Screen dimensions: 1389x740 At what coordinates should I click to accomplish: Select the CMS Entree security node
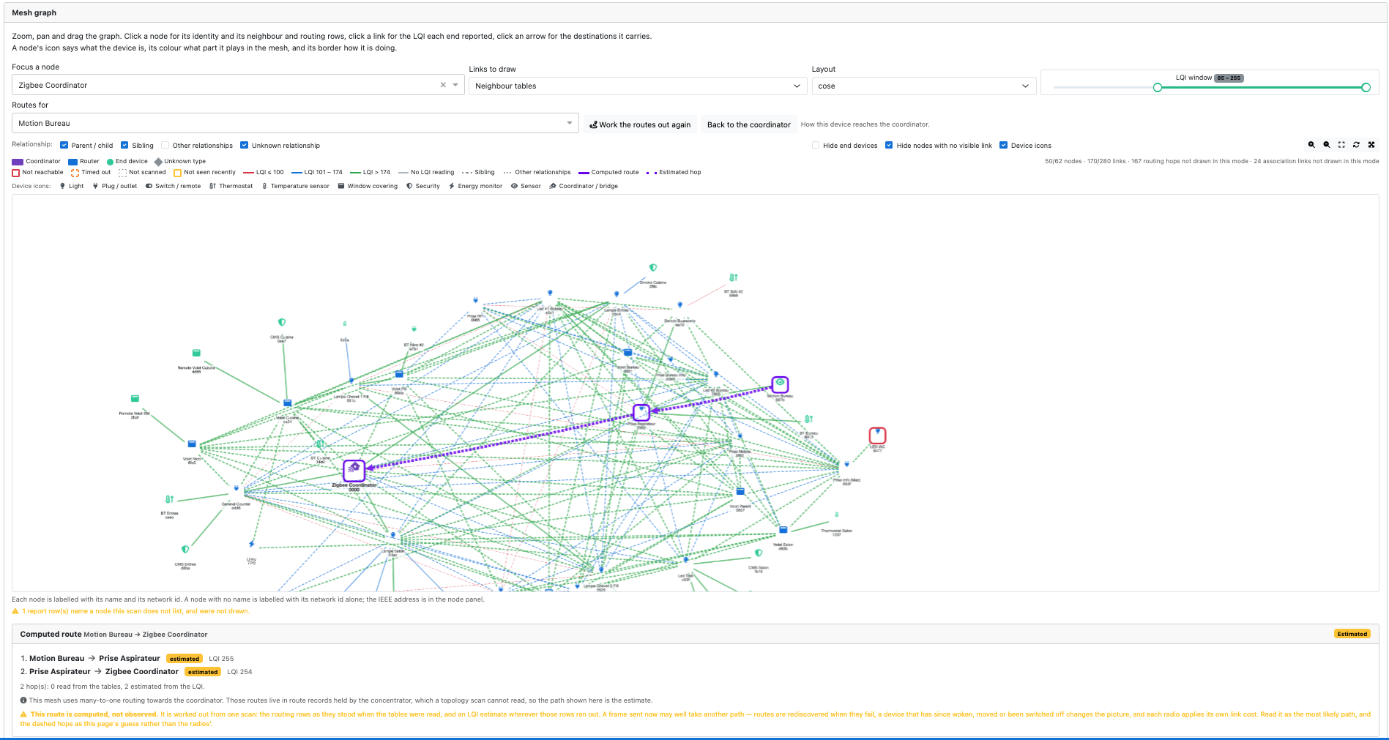pos(185,549)
